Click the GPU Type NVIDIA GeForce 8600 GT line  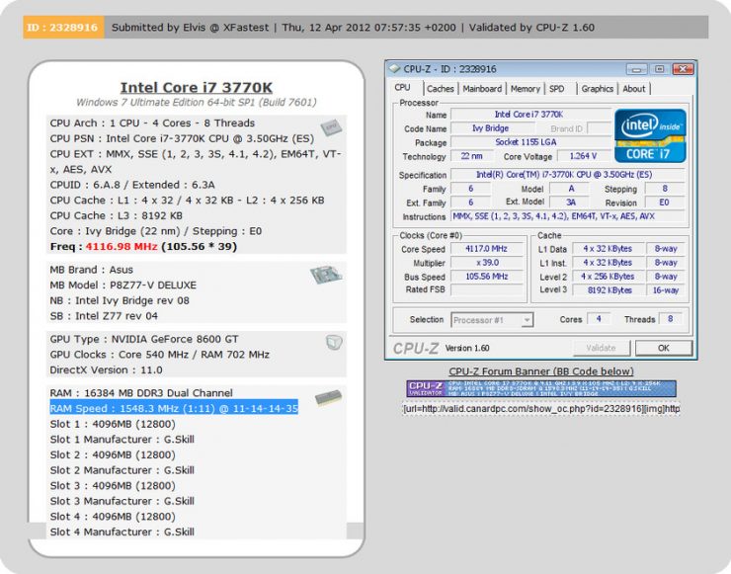coord(144,339)
